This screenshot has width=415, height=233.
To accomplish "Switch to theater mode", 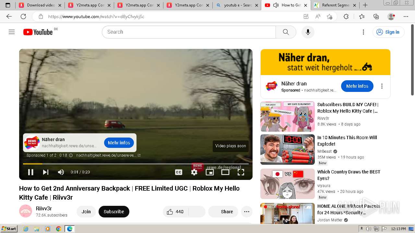I will click(225, 172).
